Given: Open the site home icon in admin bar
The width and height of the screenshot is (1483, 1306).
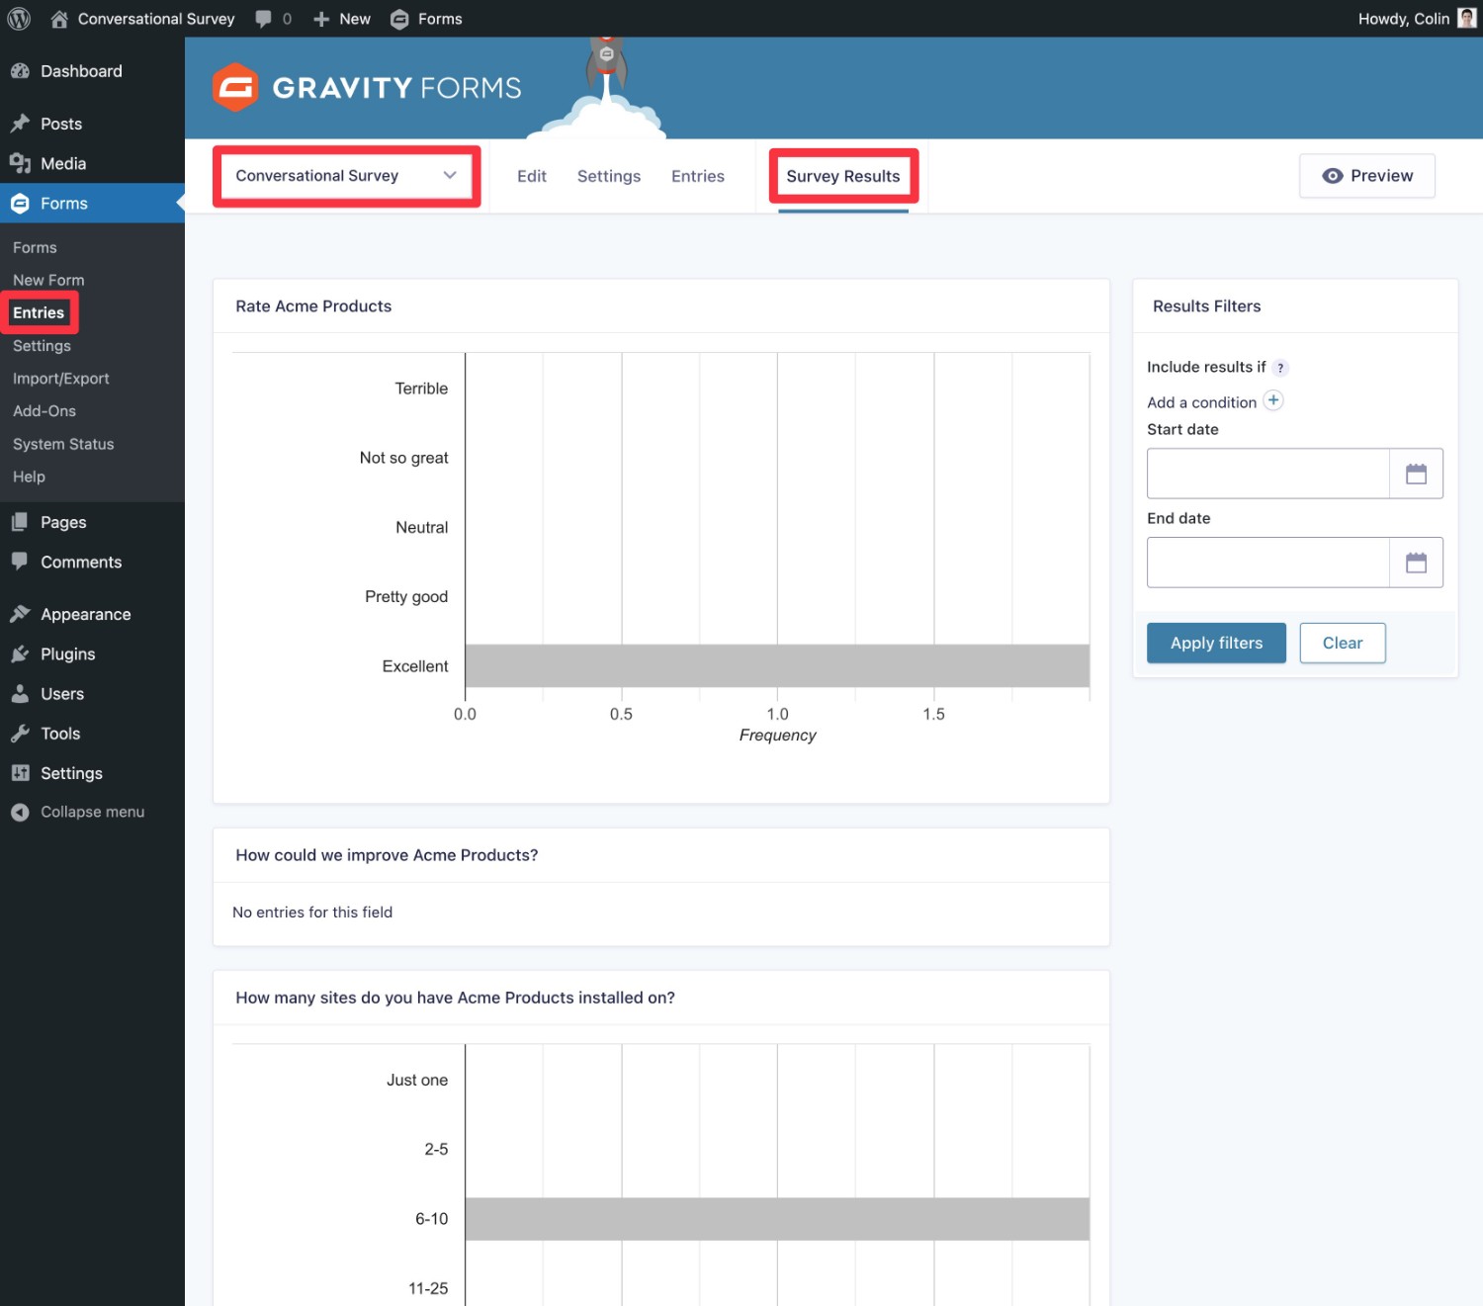Looking at the screenshot, I should coord(59,19).
